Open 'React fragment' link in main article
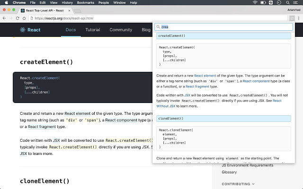Viewport: 303px width, 189px height. 42,127
